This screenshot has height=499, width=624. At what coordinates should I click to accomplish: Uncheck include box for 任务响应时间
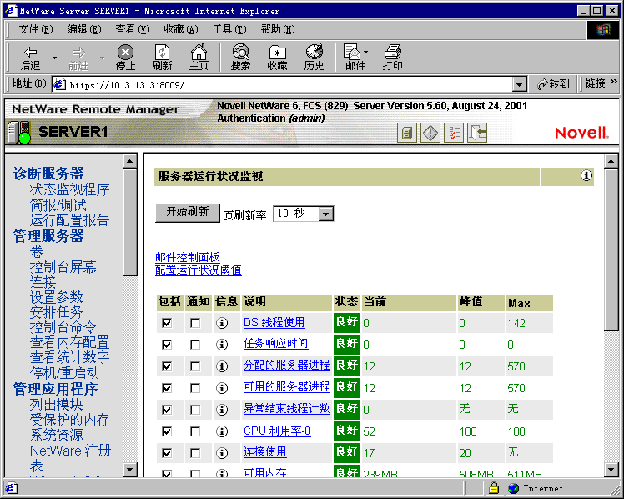click(x=167, y=344)
